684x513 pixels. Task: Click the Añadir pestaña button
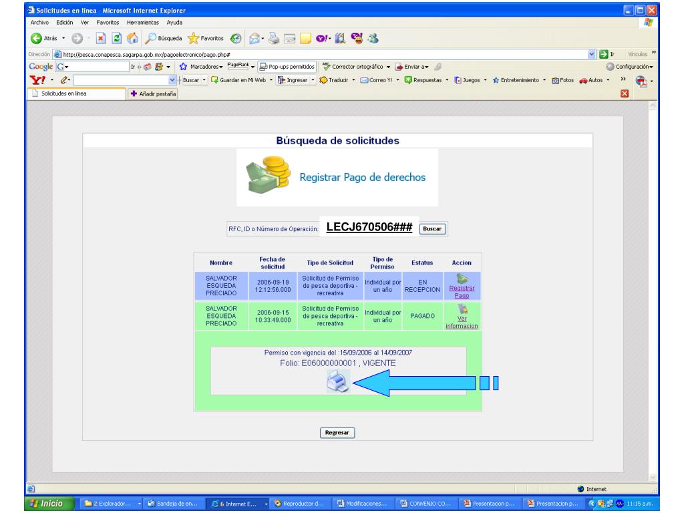[153, 94]
